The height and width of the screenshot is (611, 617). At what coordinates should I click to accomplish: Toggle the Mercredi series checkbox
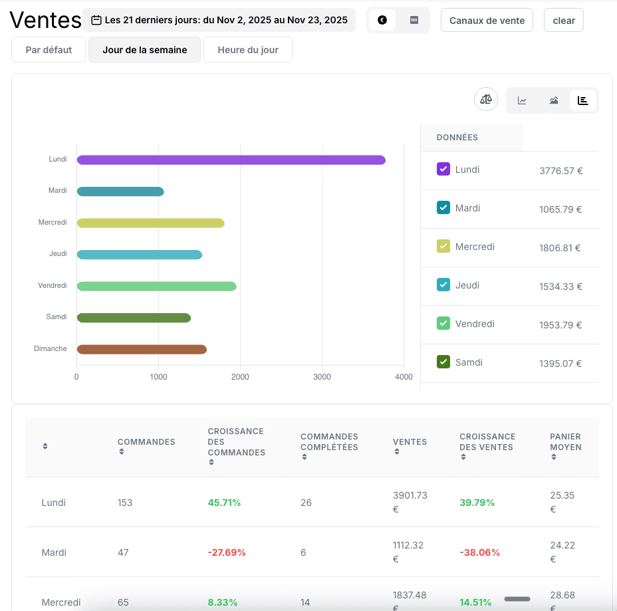click(x=443, y=247)
